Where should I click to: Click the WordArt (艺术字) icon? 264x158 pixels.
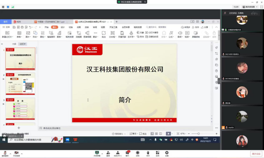(131, 33)
